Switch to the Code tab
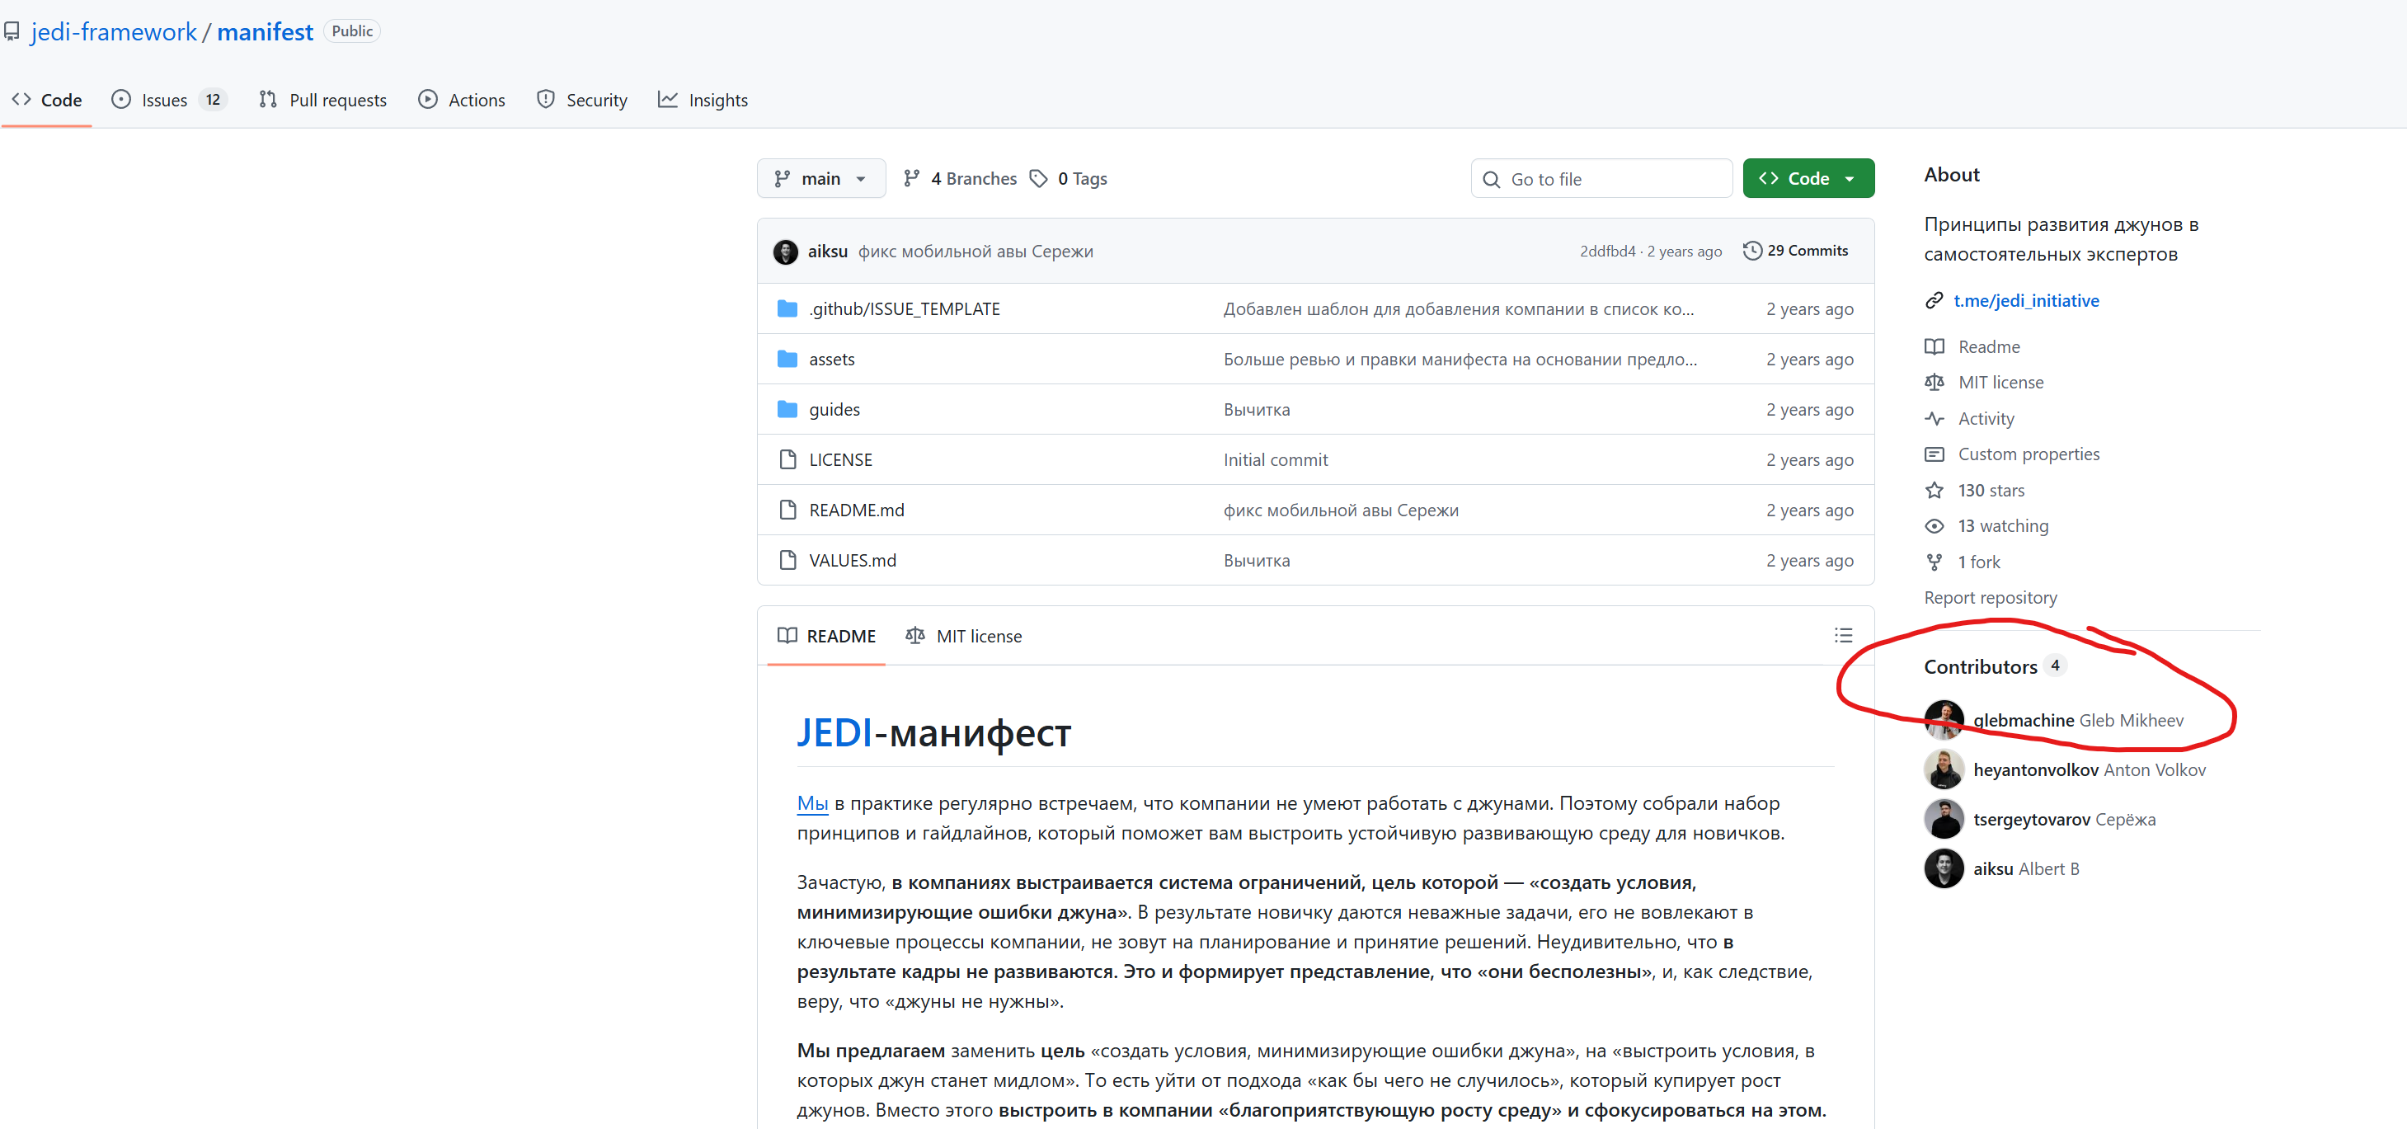 [47, 100]
